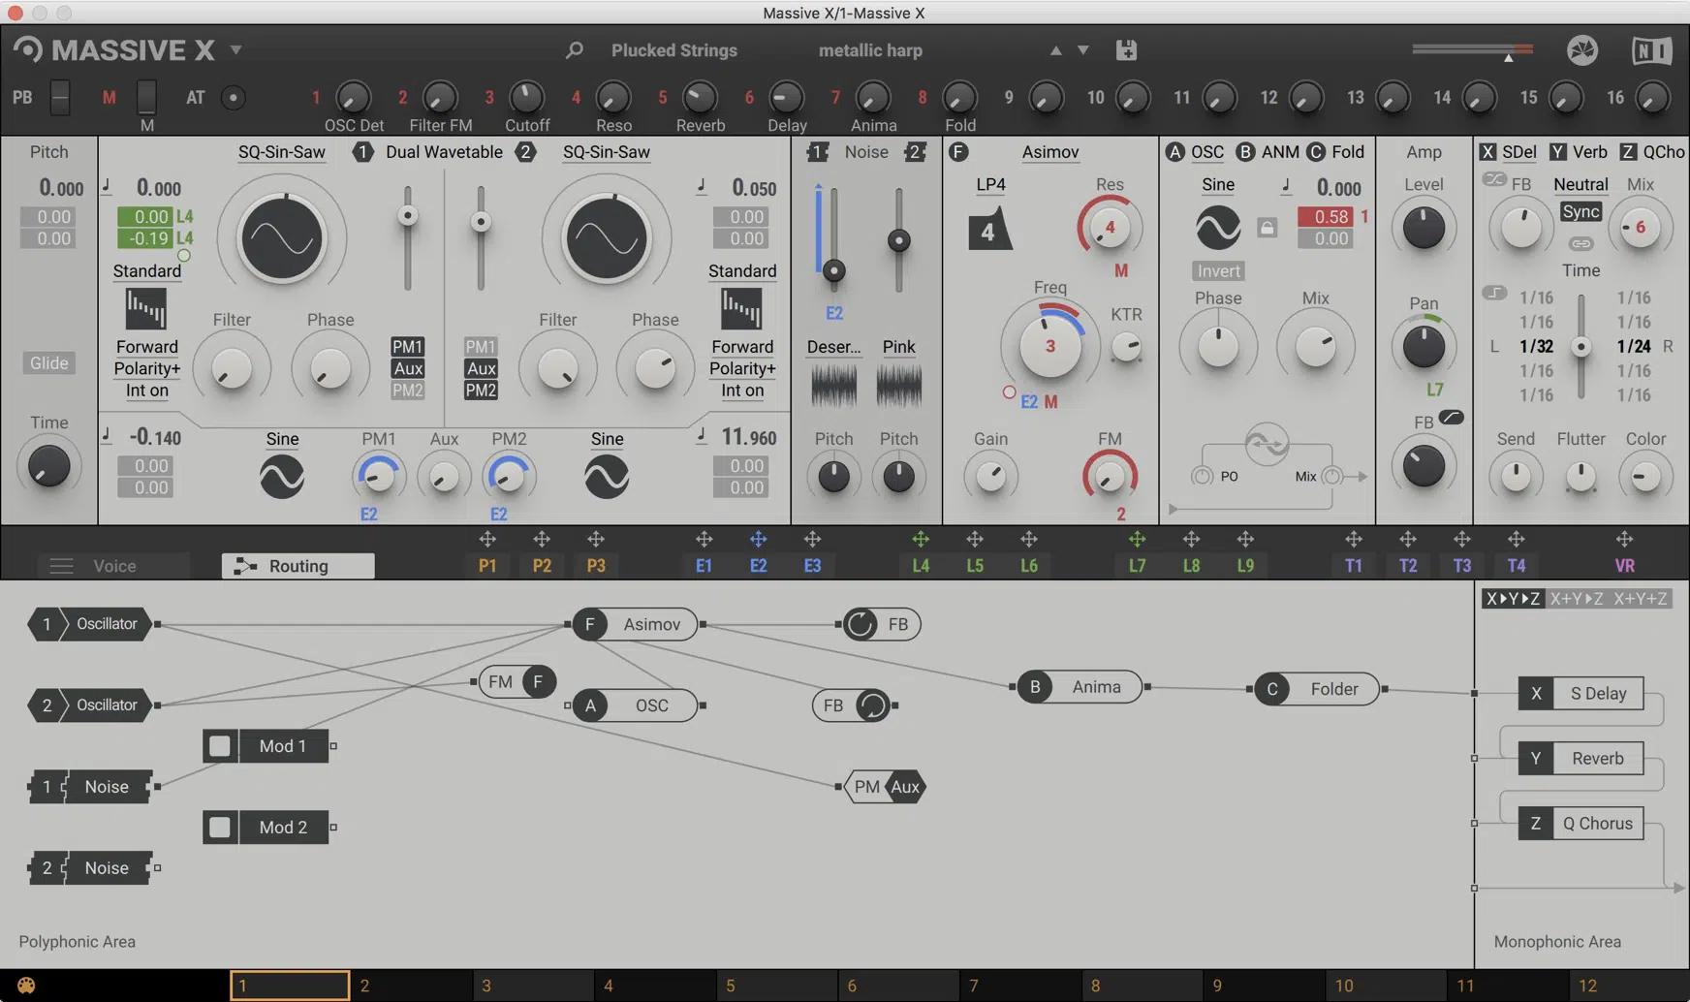The image size is (1690, 1002).
Task: Select previous preset with up arrow
Action: pos(1055,50)
